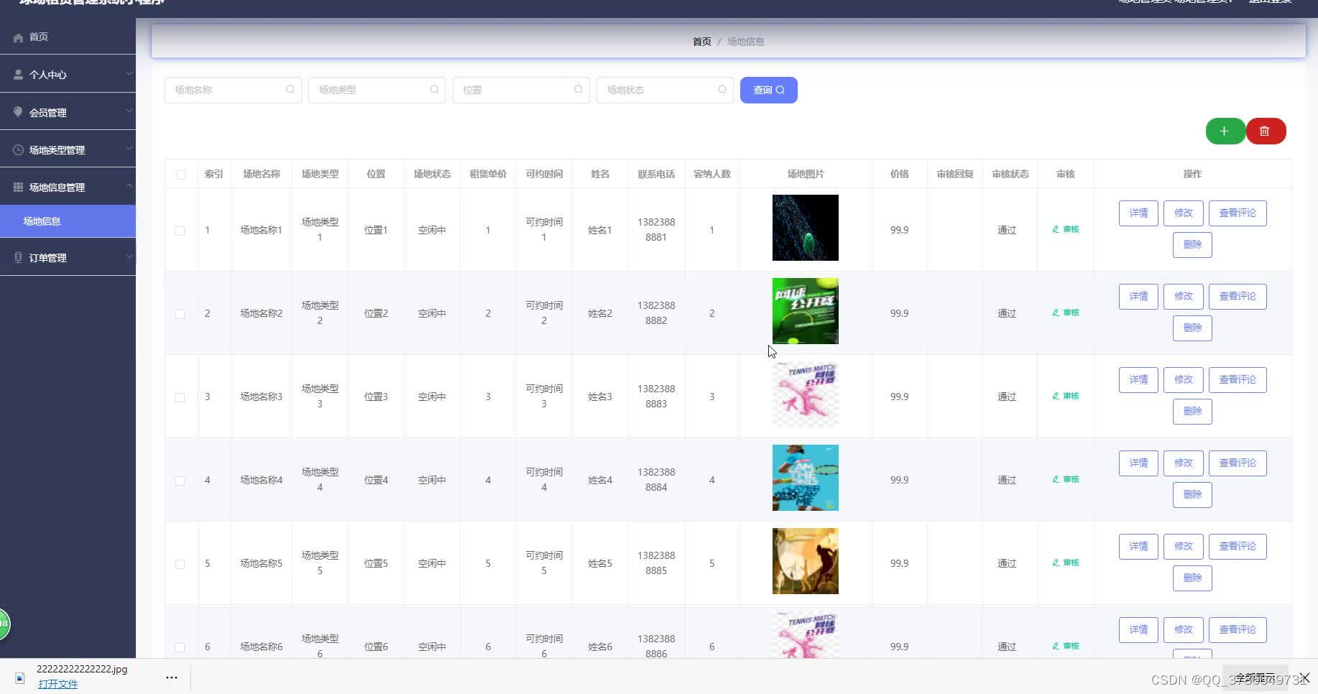This screenshot has height=694, width=1318.
Task: Close the downloads bar
Action: pyautogui.click(x=1305, y=677)
